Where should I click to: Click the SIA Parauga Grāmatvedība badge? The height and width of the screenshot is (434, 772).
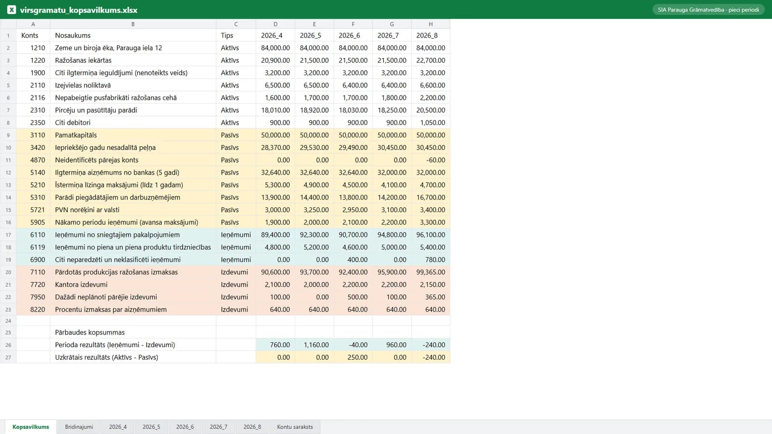[x=708, y=10]
